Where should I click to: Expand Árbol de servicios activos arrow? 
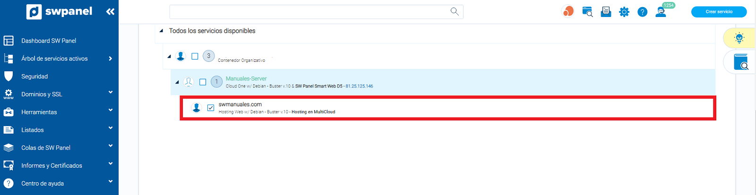click(110, 59)
